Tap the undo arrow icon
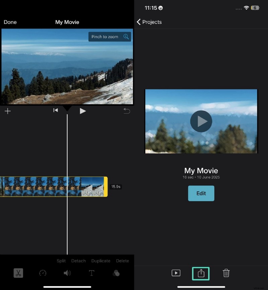 point(127,111)
